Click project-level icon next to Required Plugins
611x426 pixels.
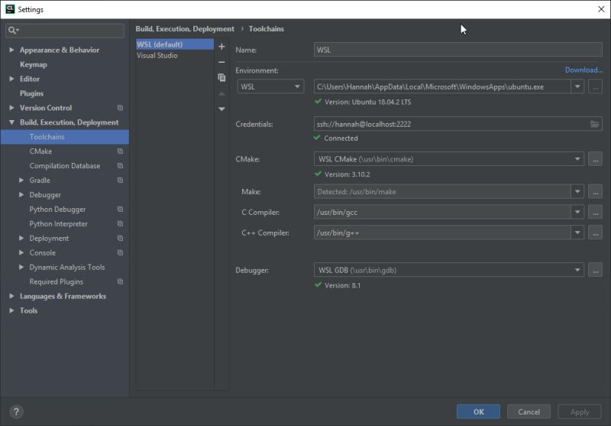point(120,281)
